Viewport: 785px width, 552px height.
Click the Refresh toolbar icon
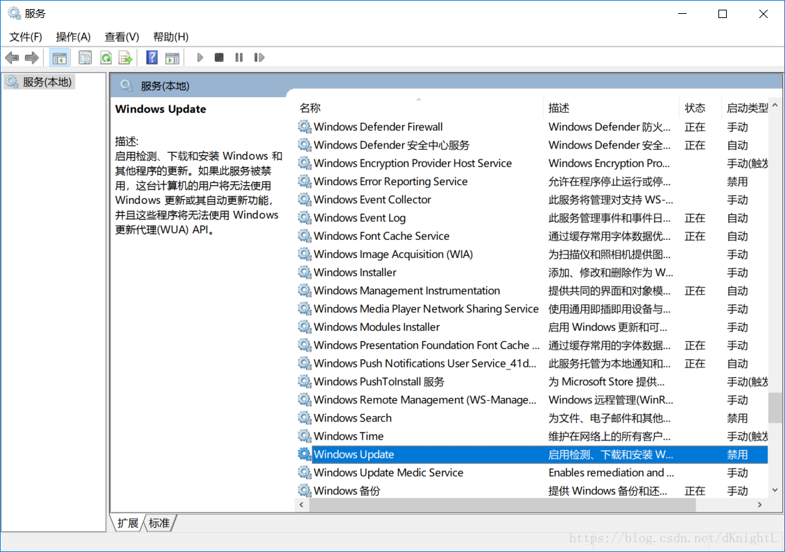105,58
